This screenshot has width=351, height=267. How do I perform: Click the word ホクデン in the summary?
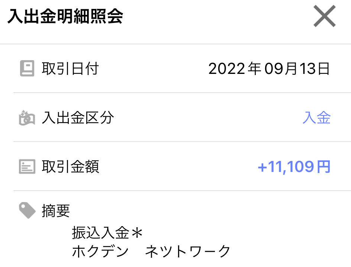click(100, 251)
